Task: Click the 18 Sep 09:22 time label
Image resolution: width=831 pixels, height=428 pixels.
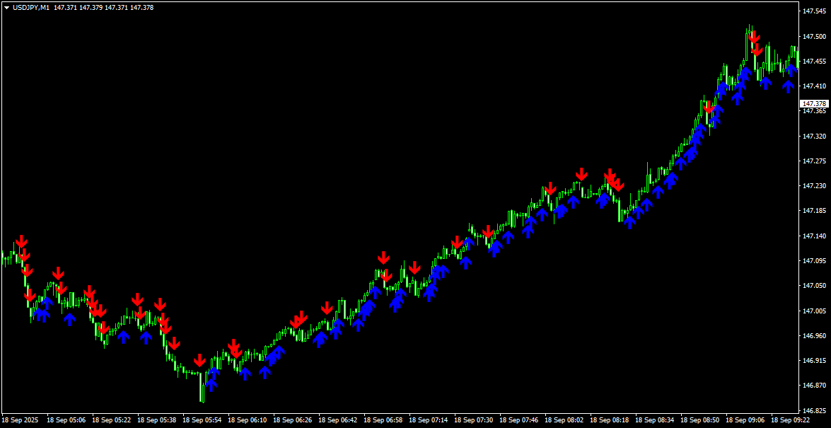Action: (x=790, y=420)
